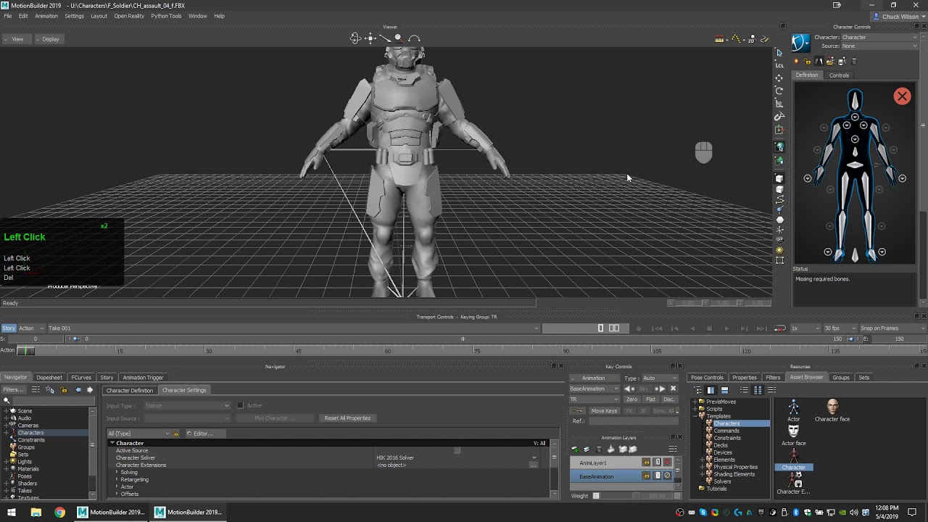
Task: Select the Character asset thumbnail
Action: (793, 459)
